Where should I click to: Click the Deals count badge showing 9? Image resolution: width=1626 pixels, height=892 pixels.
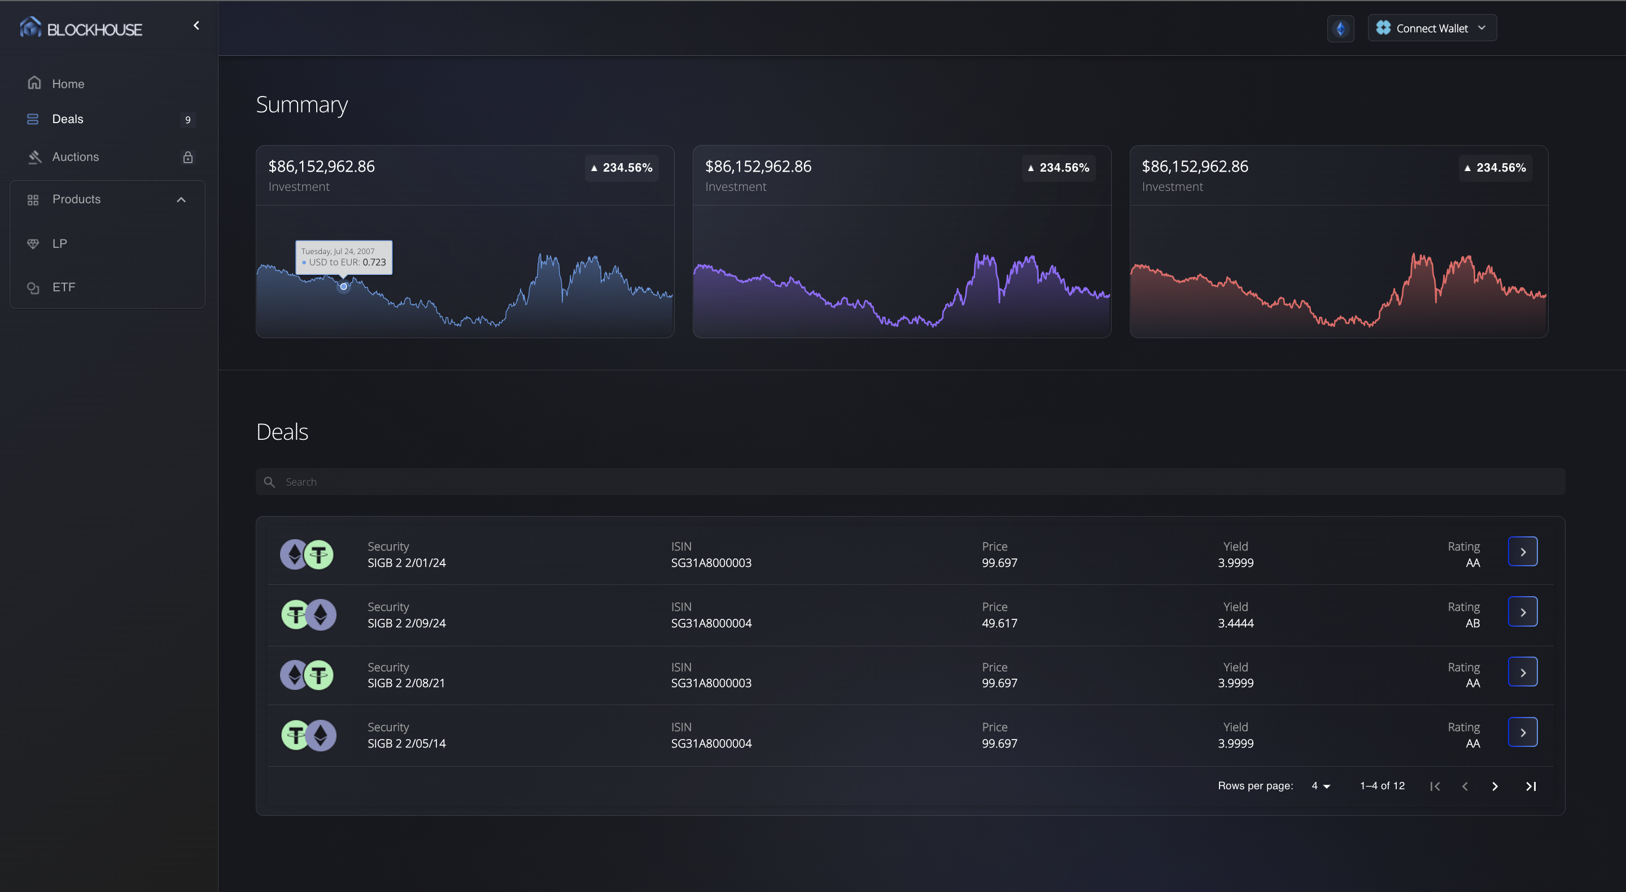(187, 120)
